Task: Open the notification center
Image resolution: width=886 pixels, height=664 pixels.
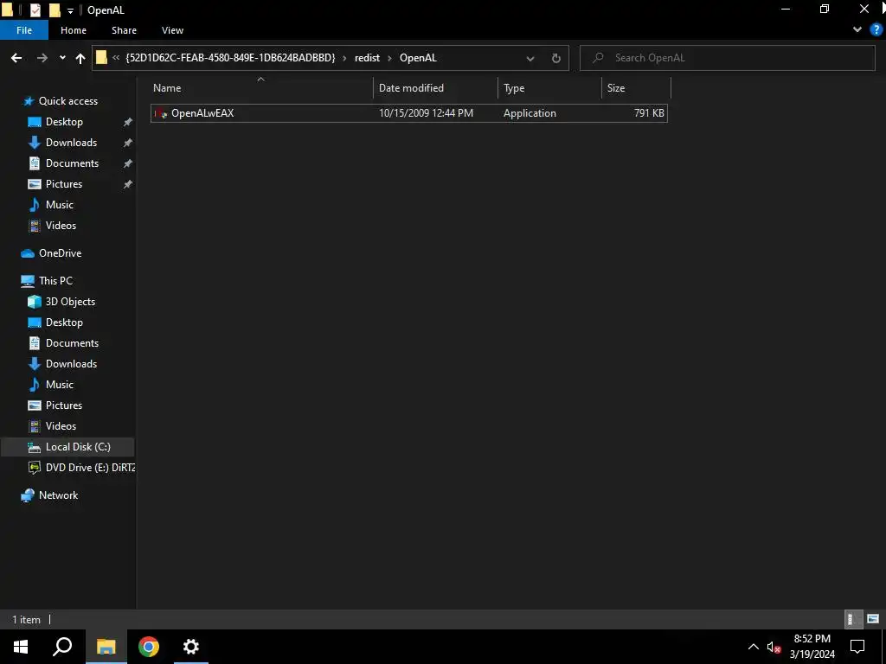Action: pyautogui.click(x=857, y=647)
